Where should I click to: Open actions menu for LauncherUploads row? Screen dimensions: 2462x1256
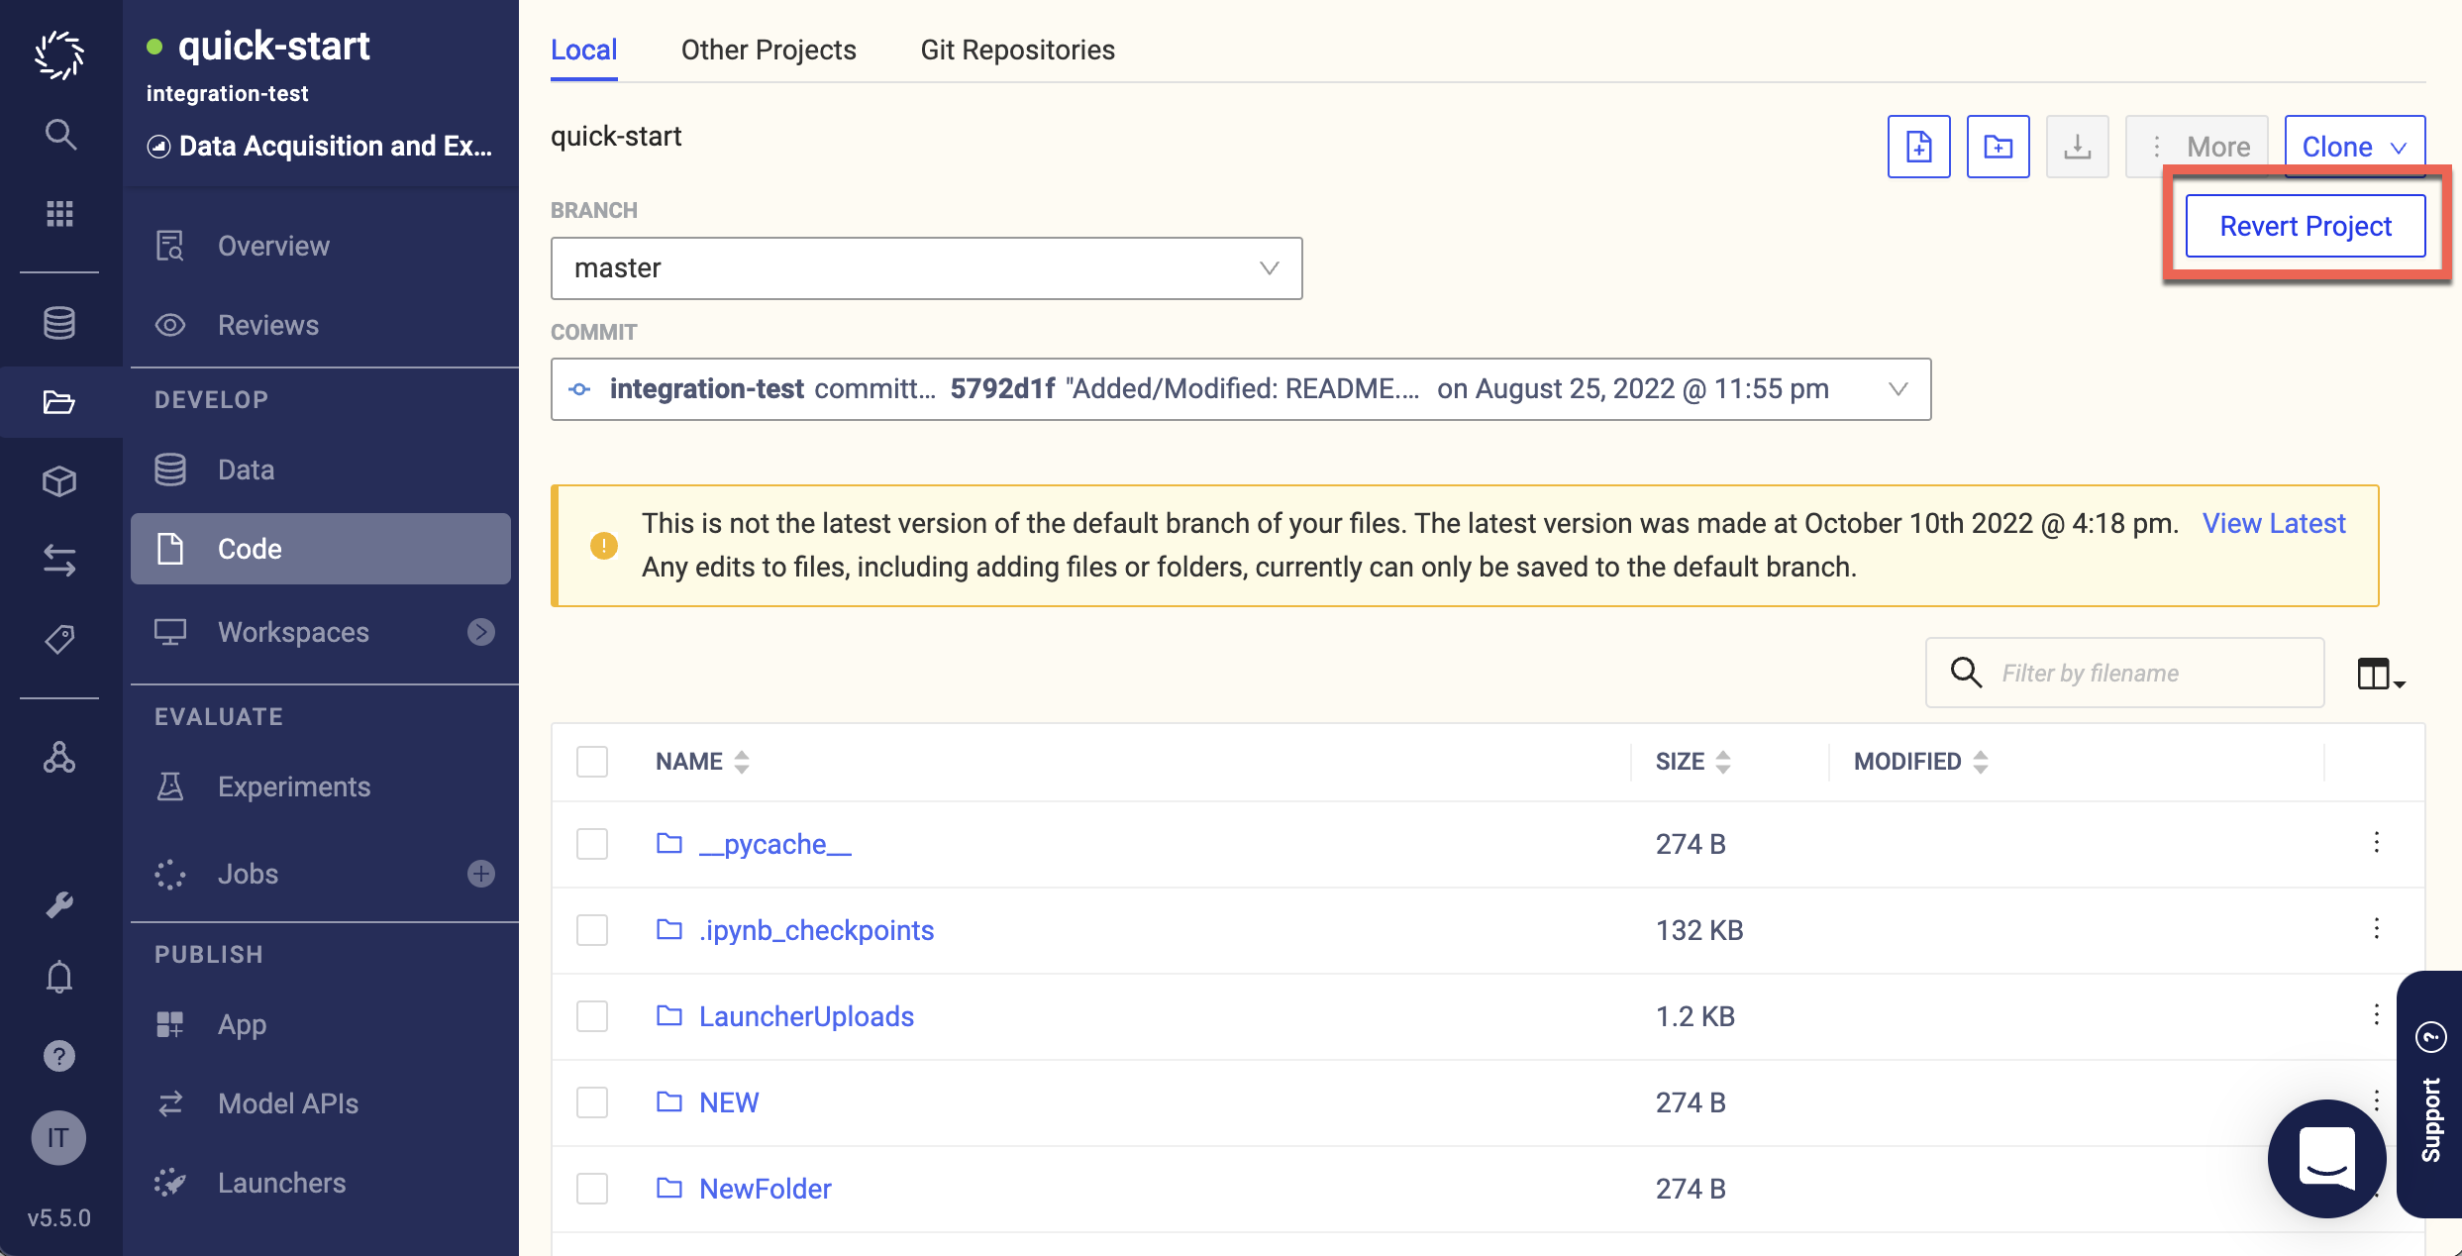2376,1014
